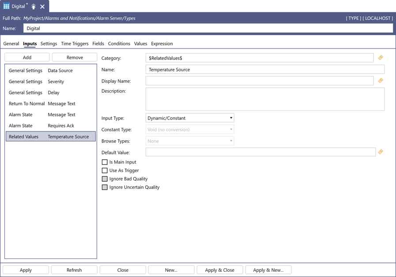Image resolution: width=396 pixels, height=277 pixels.
Task: Click the New... button
Action: coord(171,270)
